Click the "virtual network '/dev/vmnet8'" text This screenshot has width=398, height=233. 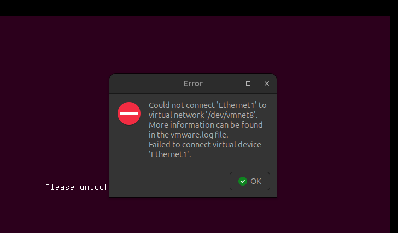(203, 115)
